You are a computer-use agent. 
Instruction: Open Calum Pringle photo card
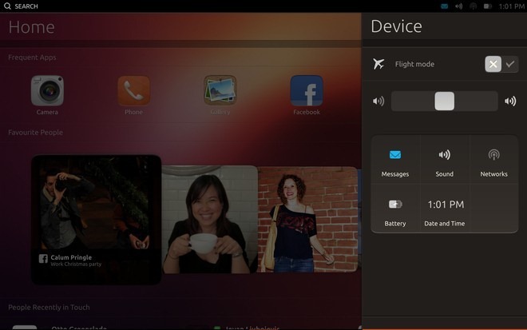[x=96, y=220]
